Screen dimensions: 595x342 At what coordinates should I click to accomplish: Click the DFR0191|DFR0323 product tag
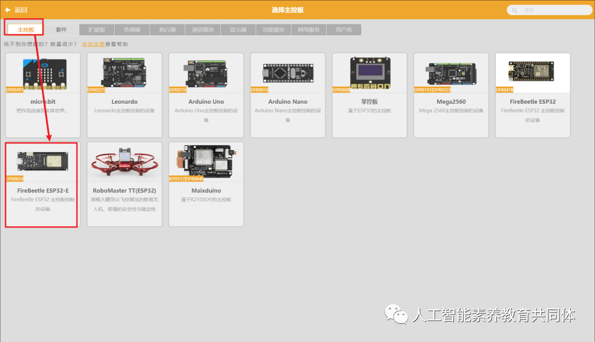[x=432, y=90]
